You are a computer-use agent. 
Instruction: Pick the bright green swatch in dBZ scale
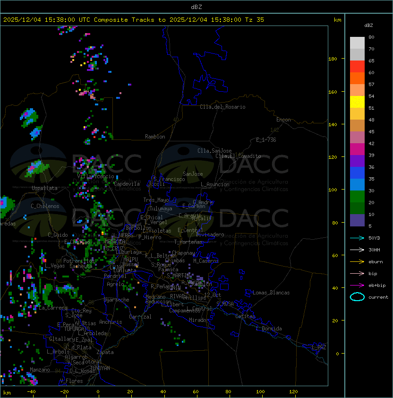(x=357, y=197)
